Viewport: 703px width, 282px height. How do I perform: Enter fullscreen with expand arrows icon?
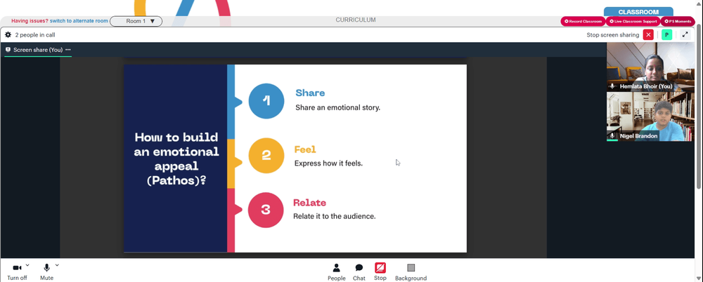tap(685, 35)
